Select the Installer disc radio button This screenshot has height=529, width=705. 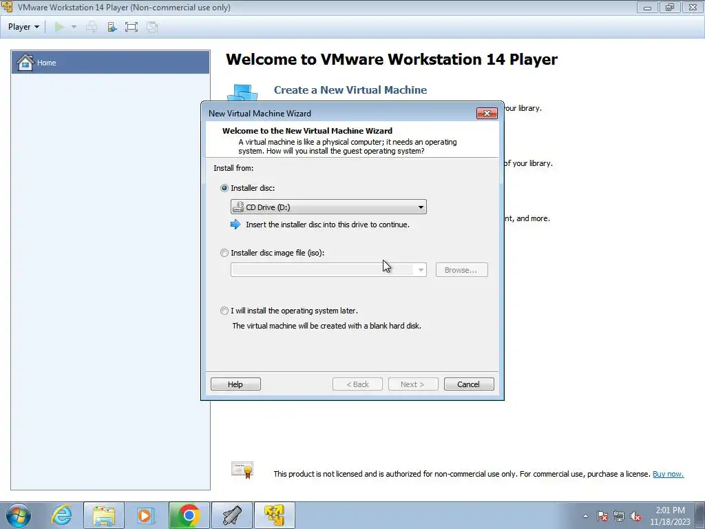click(224, 188)
